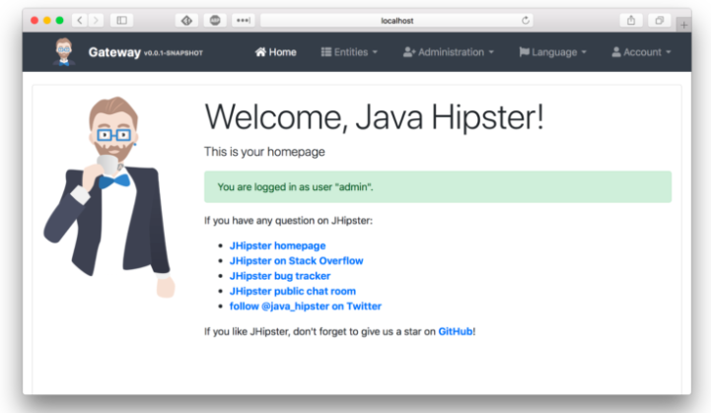
Task: Click the show tab overview icon
Action: point(657,20)
